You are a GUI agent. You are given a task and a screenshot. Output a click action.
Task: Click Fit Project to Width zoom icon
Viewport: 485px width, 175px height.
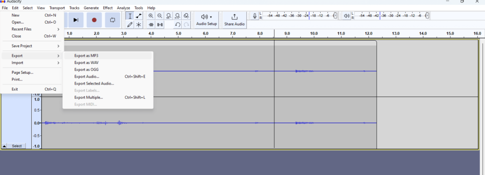[178, 16]
